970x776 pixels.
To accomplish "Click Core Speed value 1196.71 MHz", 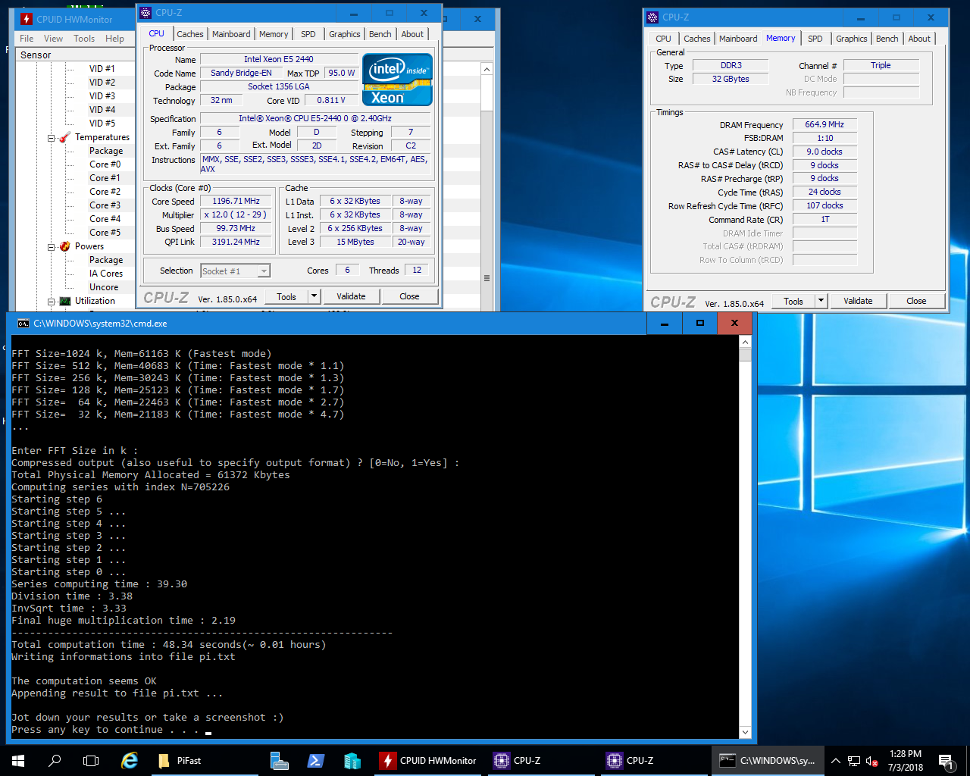I will 236,202.
